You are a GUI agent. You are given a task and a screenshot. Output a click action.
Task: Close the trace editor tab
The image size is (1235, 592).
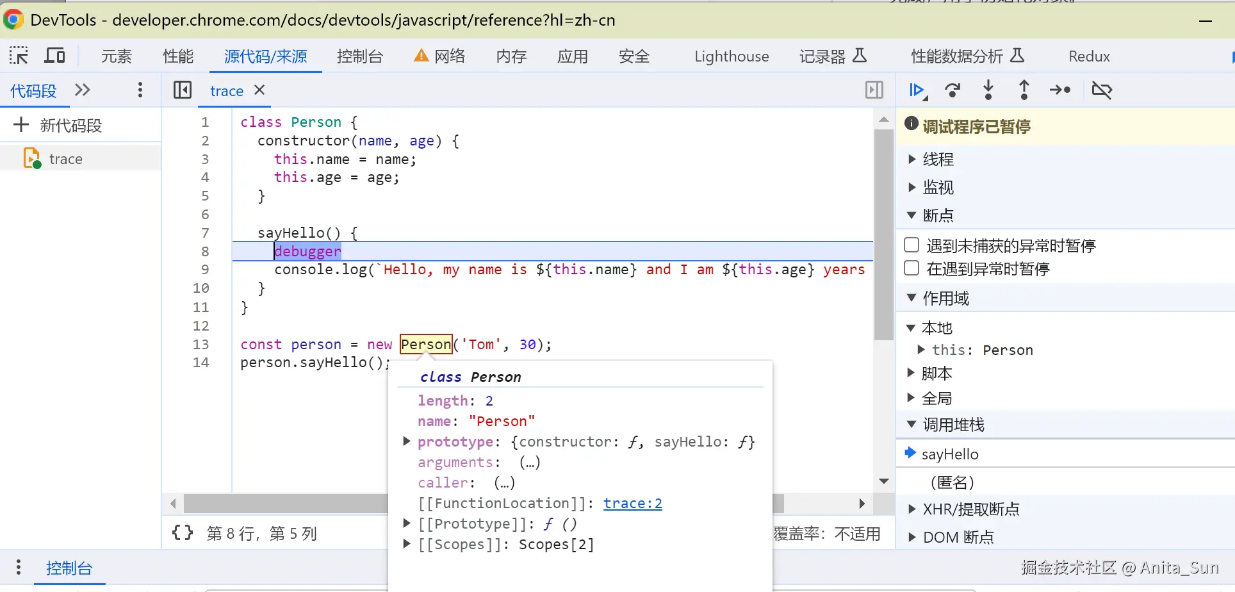(x=259, y=90)
